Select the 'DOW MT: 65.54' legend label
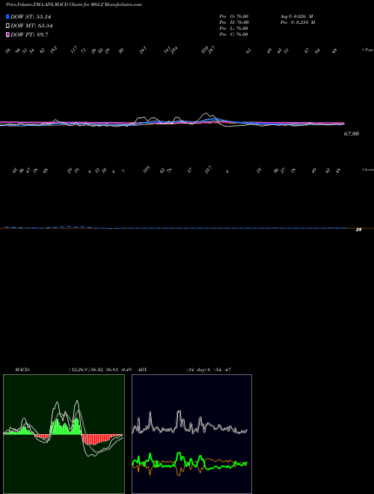The height and width of the screenshot is (494, 374). tap(31, 26)
